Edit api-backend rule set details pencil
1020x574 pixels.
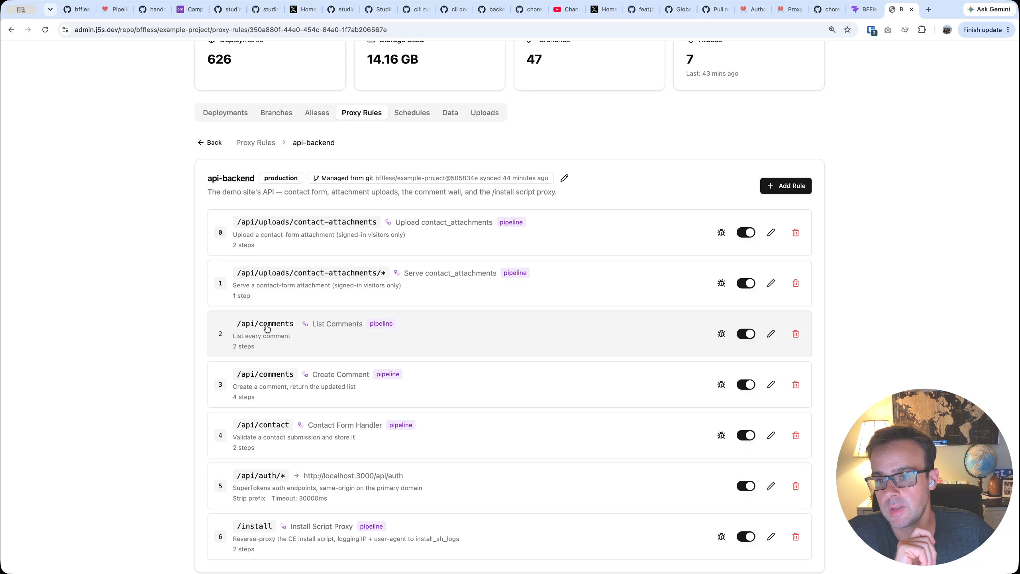564,178
